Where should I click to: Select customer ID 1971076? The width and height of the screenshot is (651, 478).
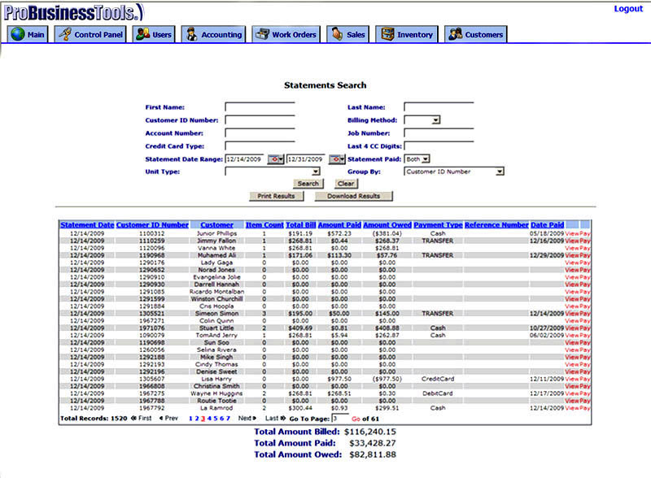coord(152,328)
